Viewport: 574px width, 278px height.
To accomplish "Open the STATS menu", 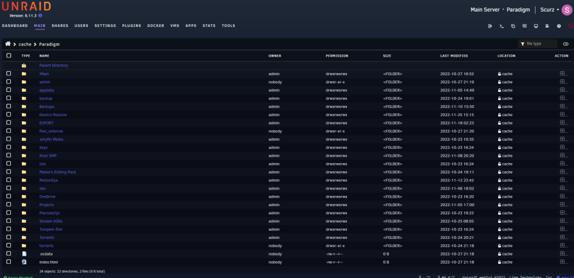I will tap(209, 26).
